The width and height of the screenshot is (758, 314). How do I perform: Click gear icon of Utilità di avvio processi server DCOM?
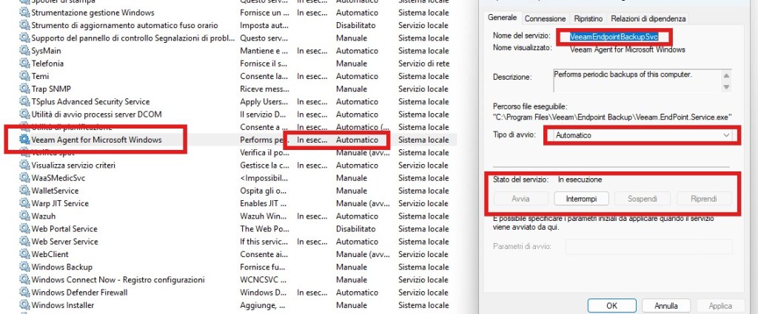[24, 115]
